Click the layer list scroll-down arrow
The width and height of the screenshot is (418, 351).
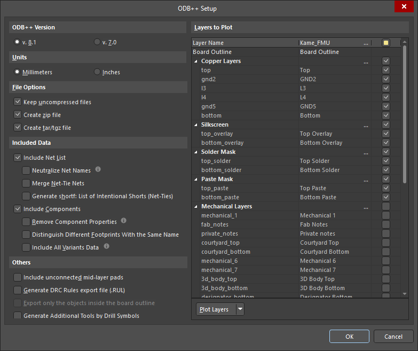405,294
